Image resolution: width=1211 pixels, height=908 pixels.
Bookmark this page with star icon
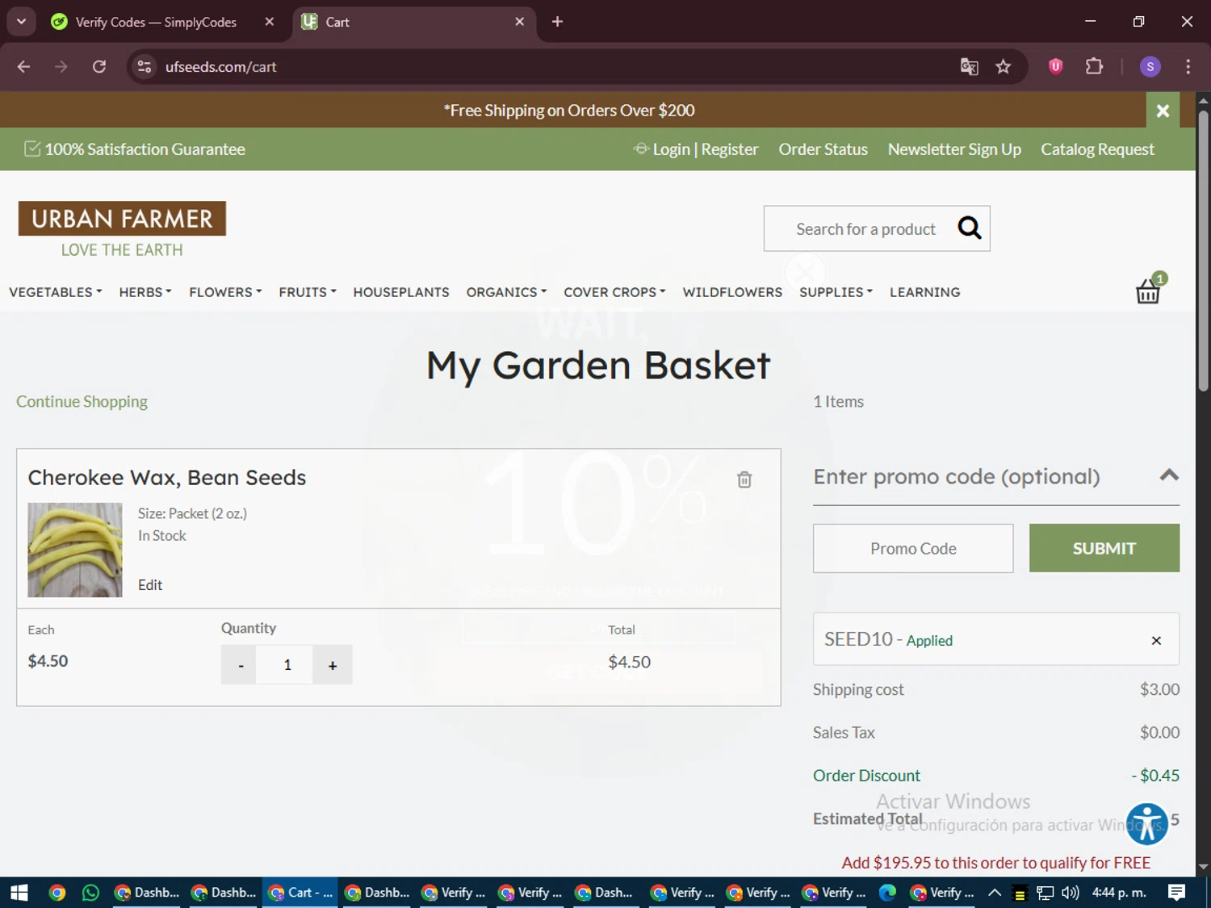click(1003, 67)
